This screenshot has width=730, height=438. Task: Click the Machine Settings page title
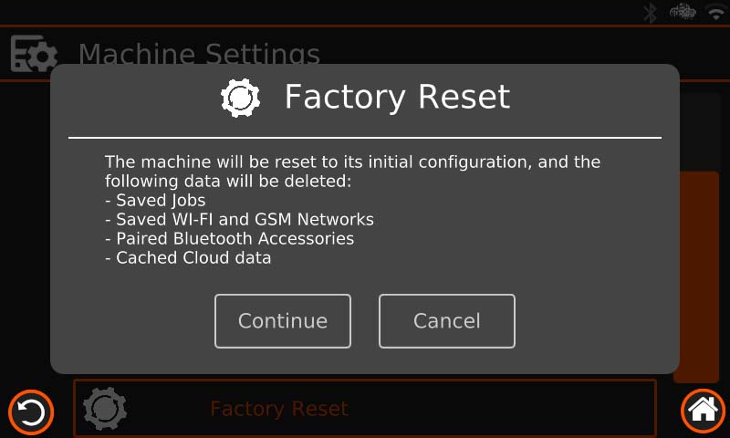click(199, 53)
